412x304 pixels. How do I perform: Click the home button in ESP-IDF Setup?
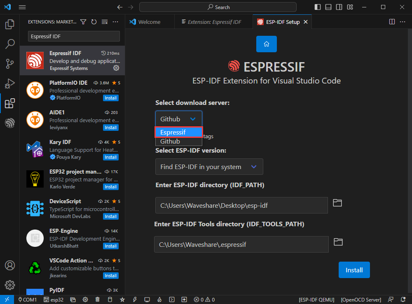pos(267,44)
